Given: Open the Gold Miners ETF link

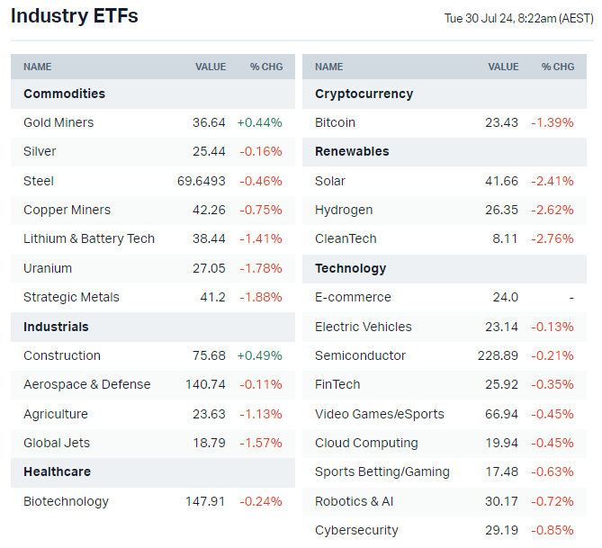Looking at the screenshot, I should [58, 122].
